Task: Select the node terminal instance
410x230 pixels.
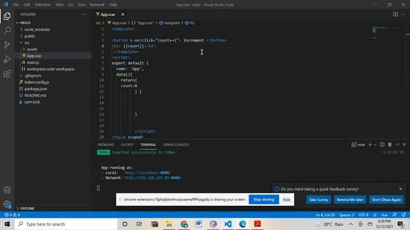Action: coord(358,144)
